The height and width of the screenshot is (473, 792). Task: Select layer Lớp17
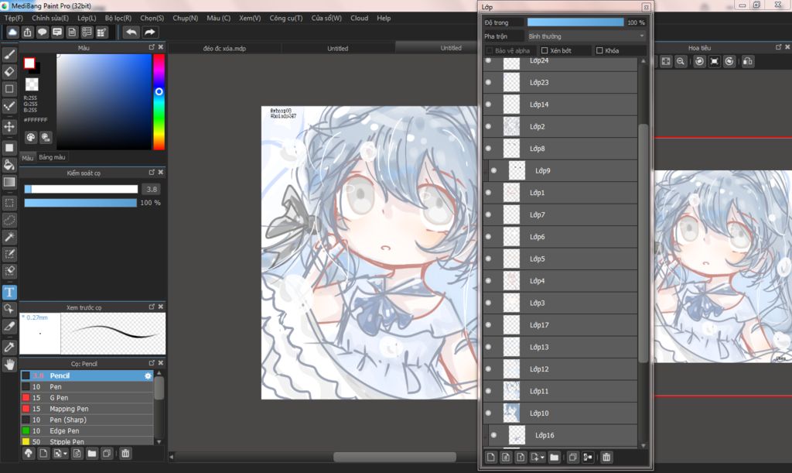pyautogui.click(x=560, y=325)
